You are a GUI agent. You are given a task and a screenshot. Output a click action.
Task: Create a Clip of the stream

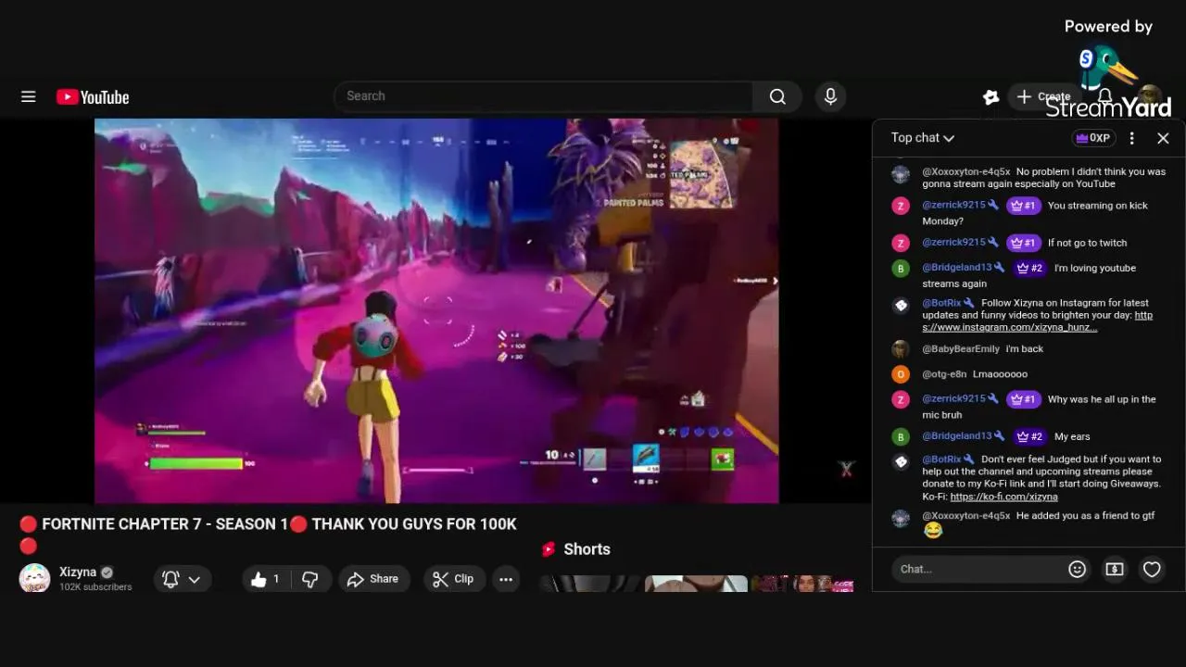(x=453, y=579)
